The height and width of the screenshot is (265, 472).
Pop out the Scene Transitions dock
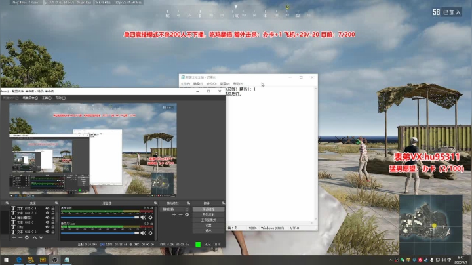coord(188,203)
